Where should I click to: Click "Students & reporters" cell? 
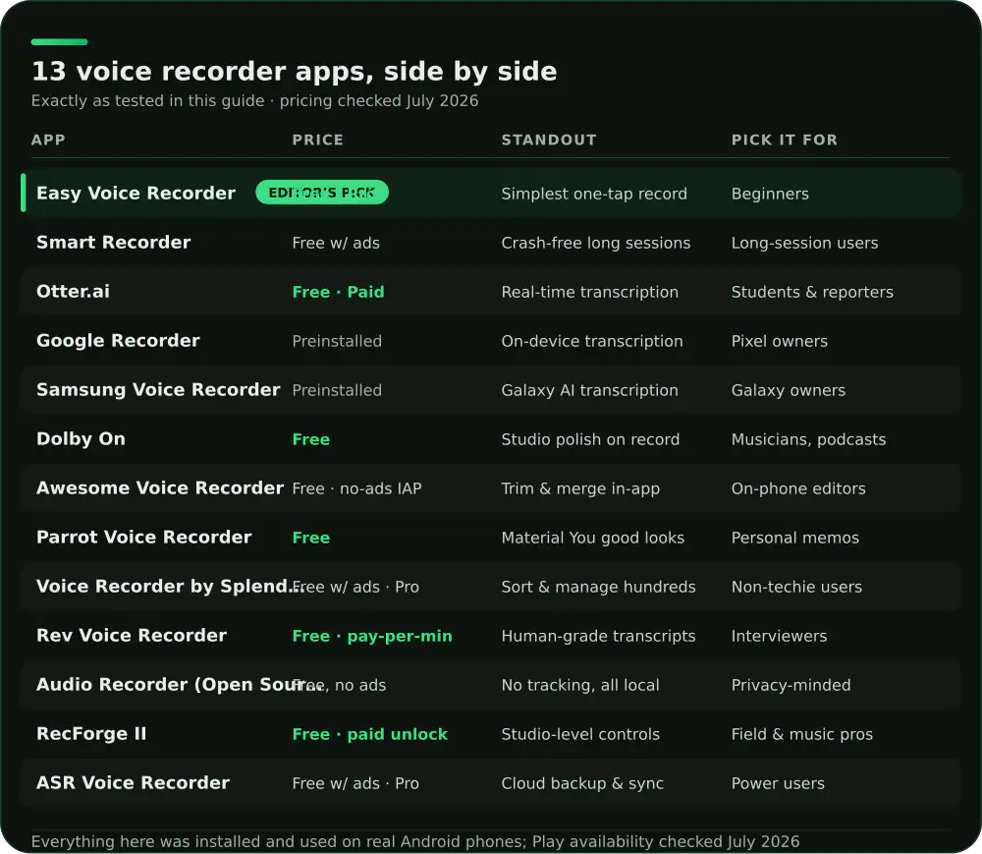click(812, 292)
